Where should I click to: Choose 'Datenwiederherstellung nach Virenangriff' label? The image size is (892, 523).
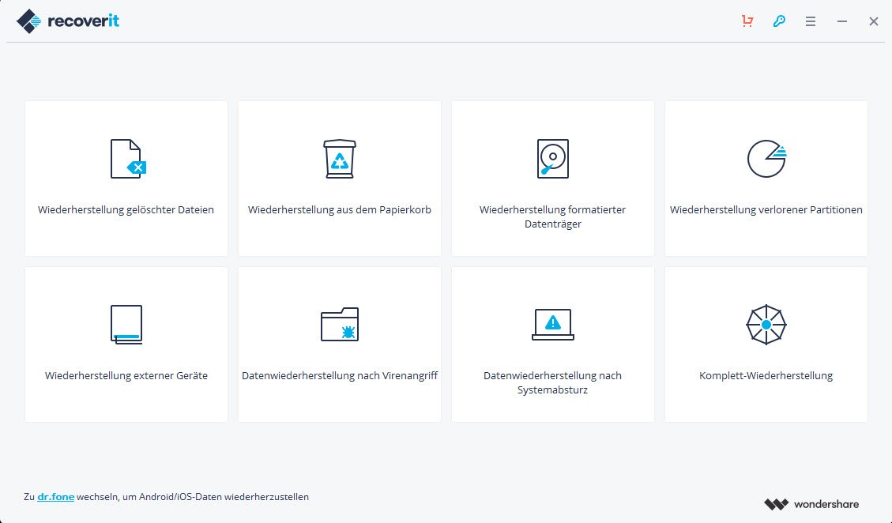click(x=340, y=375)
